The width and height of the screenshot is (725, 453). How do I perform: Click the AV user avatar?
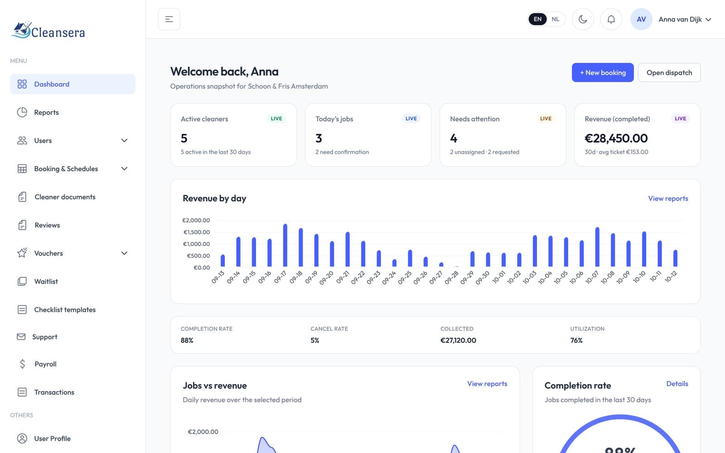pyautogui.click(x=641, y=19)
